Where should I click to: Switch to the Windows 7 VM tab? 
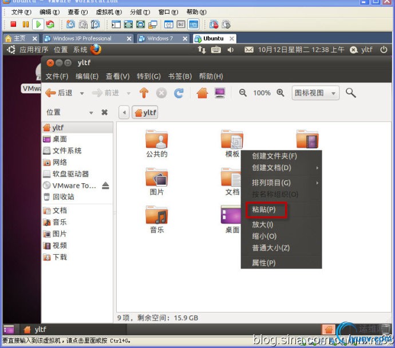(163, 38)
